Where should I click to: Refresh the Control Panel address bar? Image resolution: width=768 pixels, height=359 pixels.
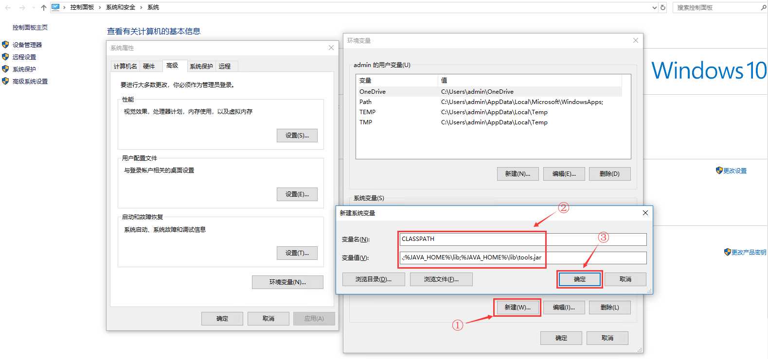663,8
